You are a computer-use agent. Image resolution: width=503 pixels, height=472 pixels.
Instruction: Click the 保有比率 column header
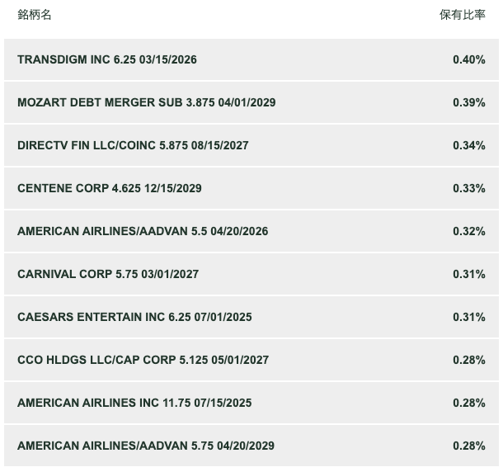click(463, 15)
